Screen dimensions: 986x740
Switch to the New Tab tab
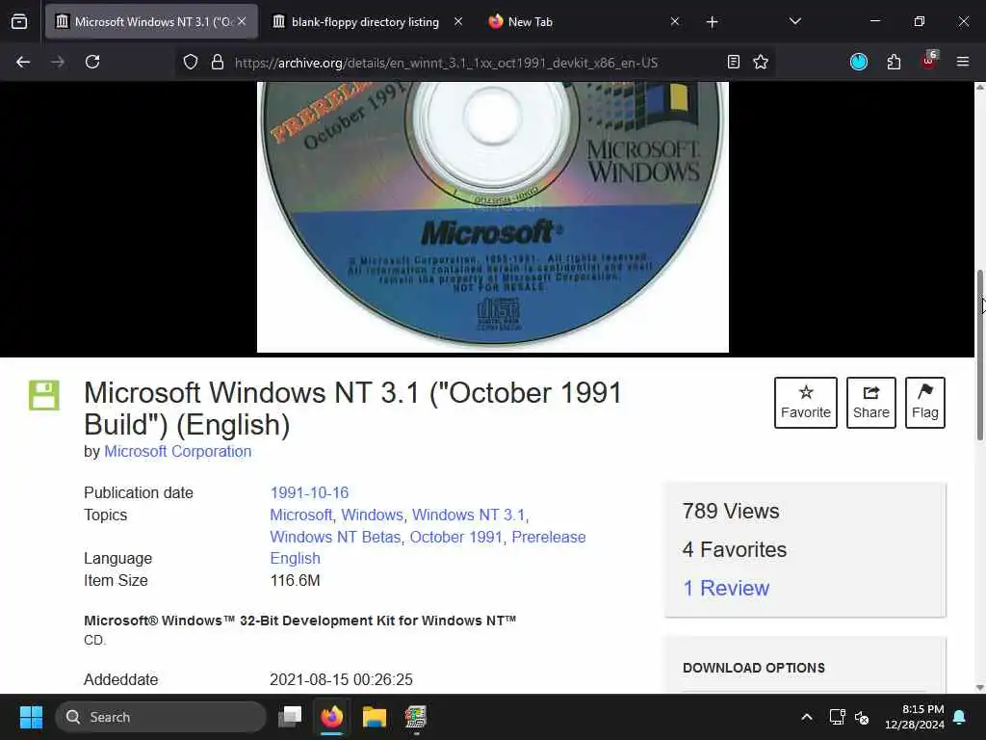(583, 22)
